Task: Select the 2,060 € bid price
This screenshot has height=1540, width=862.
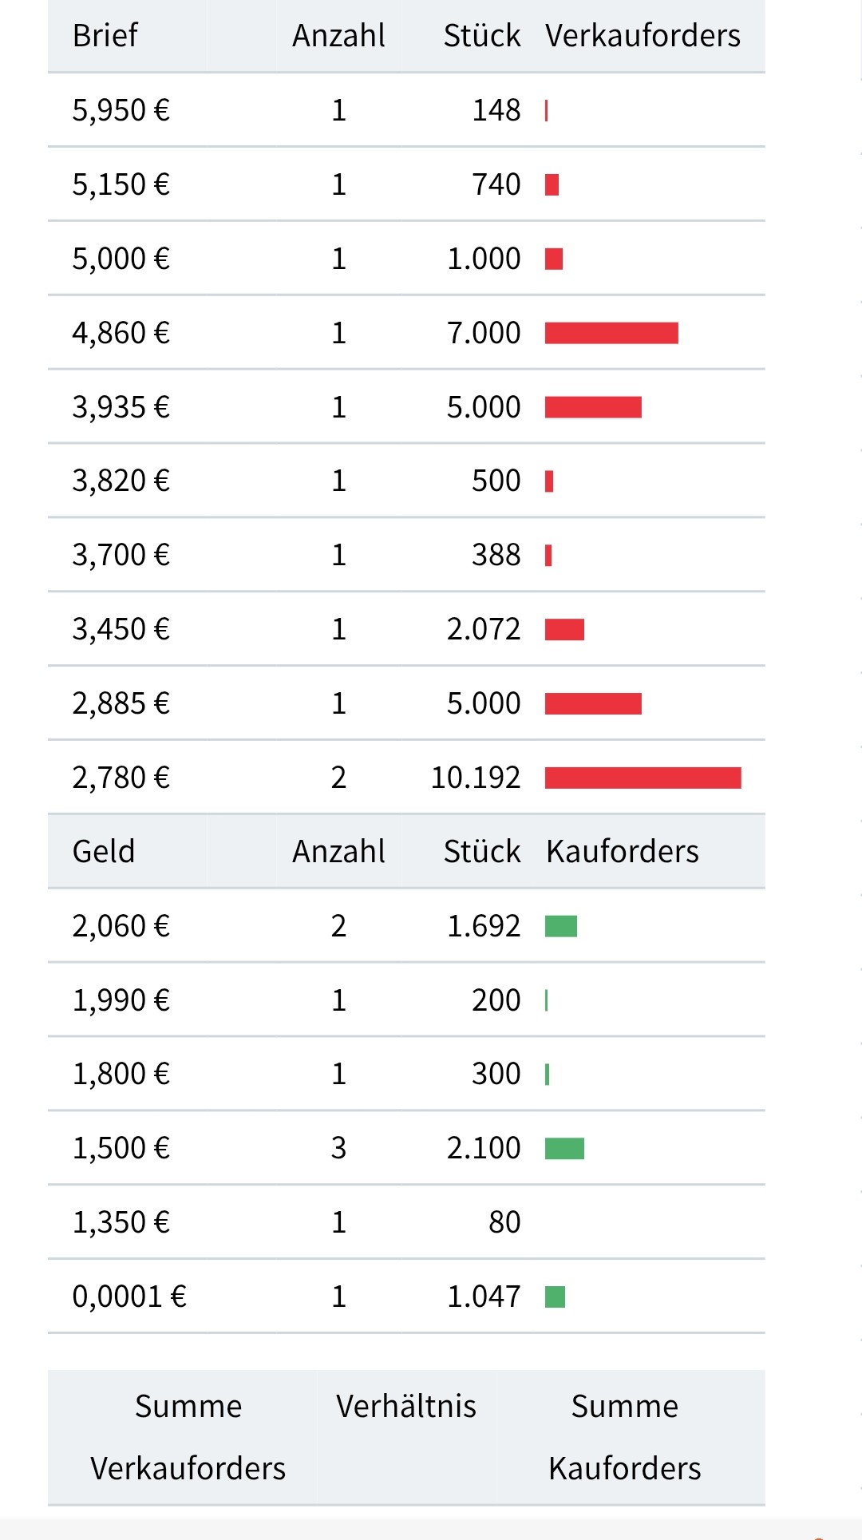Action: tap(121, 926)
